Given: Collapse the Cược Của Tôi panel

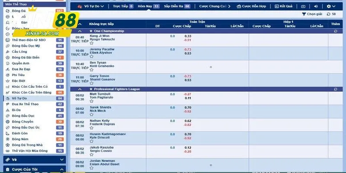Looking at the screenshot, I should (x=61, y=169).
